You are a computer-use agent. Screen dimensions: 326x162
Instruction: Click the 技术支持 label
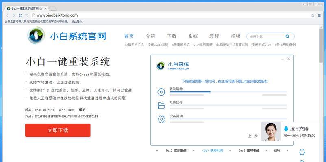[299, 129]
